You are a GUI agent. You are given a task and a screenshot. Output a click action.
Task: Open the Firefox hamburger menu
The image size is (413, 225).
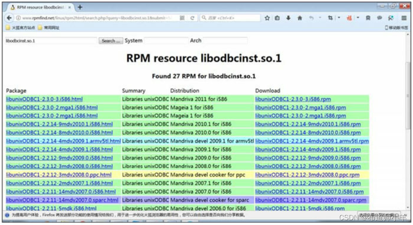[404, 18]
